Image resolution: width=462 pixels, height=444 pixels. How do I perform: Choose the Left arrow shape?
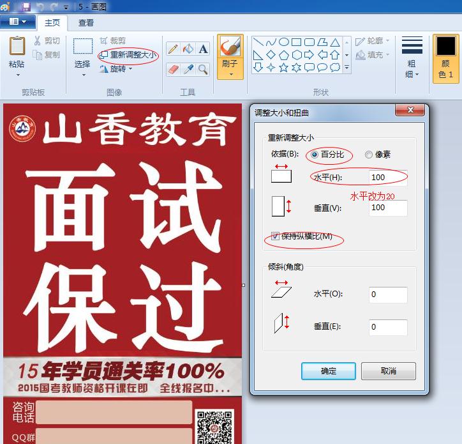[322, 55]
